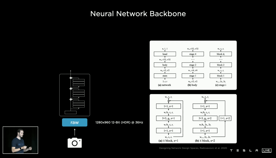This screenshot has height=158, width=276.
Task: Click the blue raw button
Action: pyautogui.click(x=75, y=122)
